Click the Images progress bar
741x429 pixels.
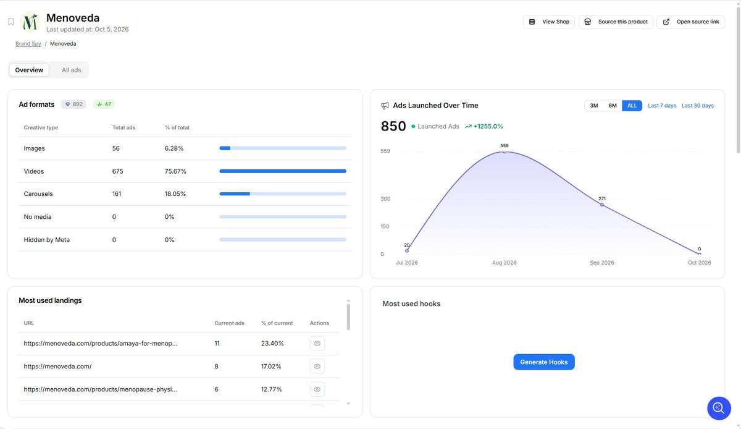(x=283, y=148)
